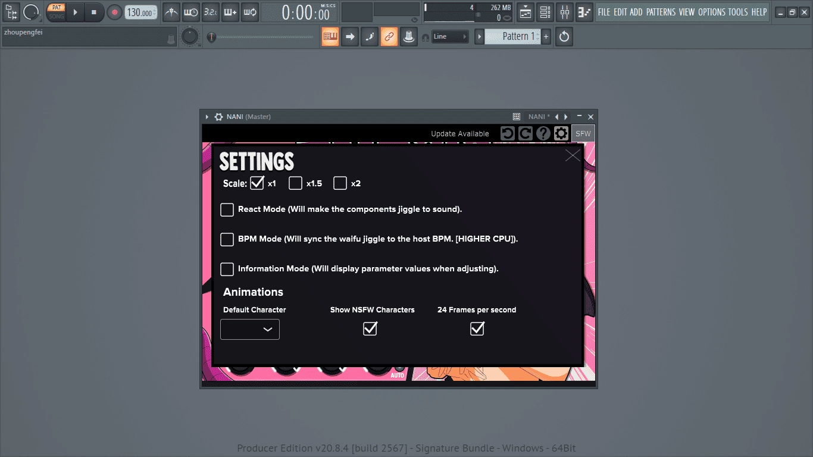This screenshot has width=813, height=457.
Task: Click the Play transport button
Action: 75,12
